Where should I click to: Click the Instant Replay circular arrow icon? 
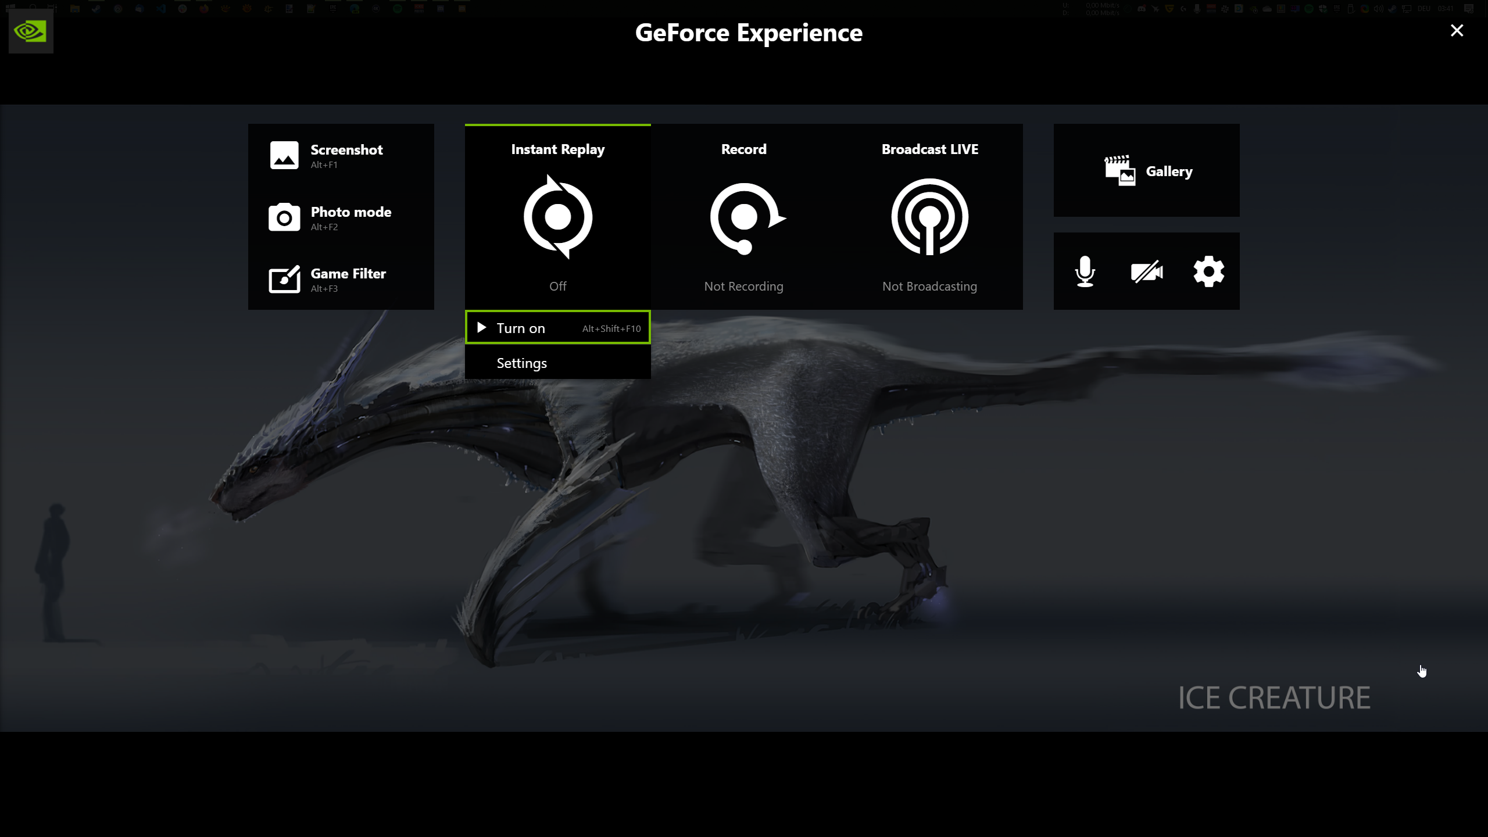tap(558, 217)
